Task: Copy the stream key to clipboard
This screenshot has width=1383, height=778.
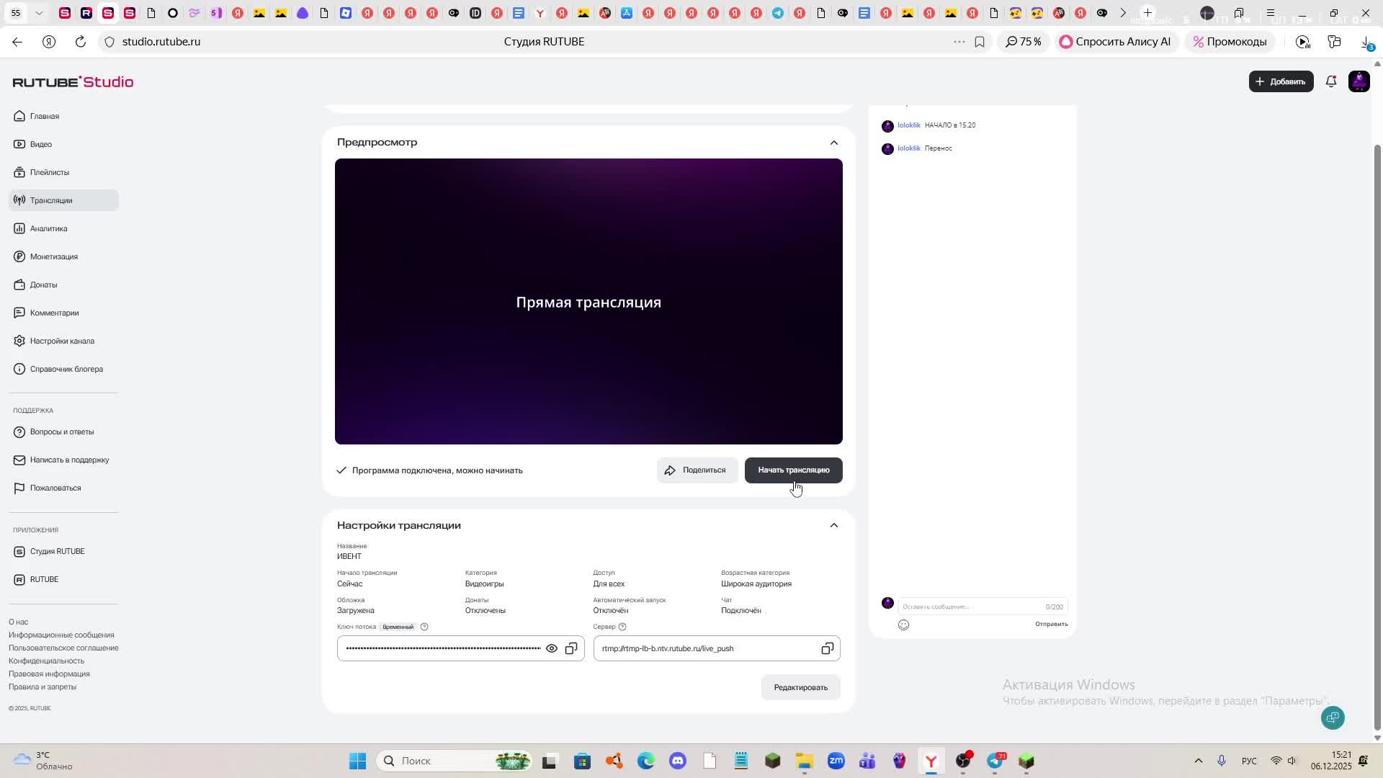Action: pyautogui.click(x=571, y=648)
